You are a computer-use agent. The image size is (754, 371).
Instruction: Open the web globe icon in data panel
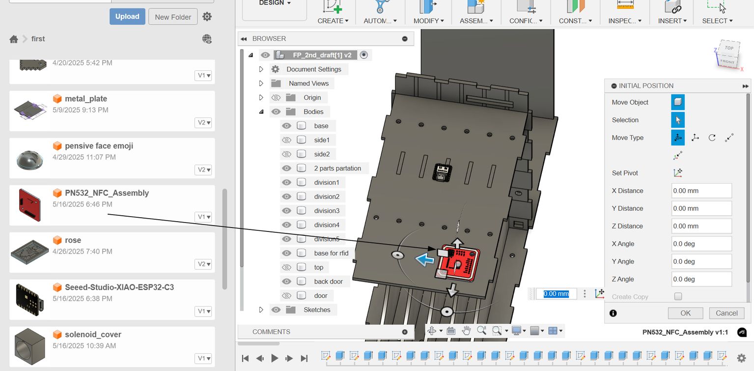coord(207,39)
